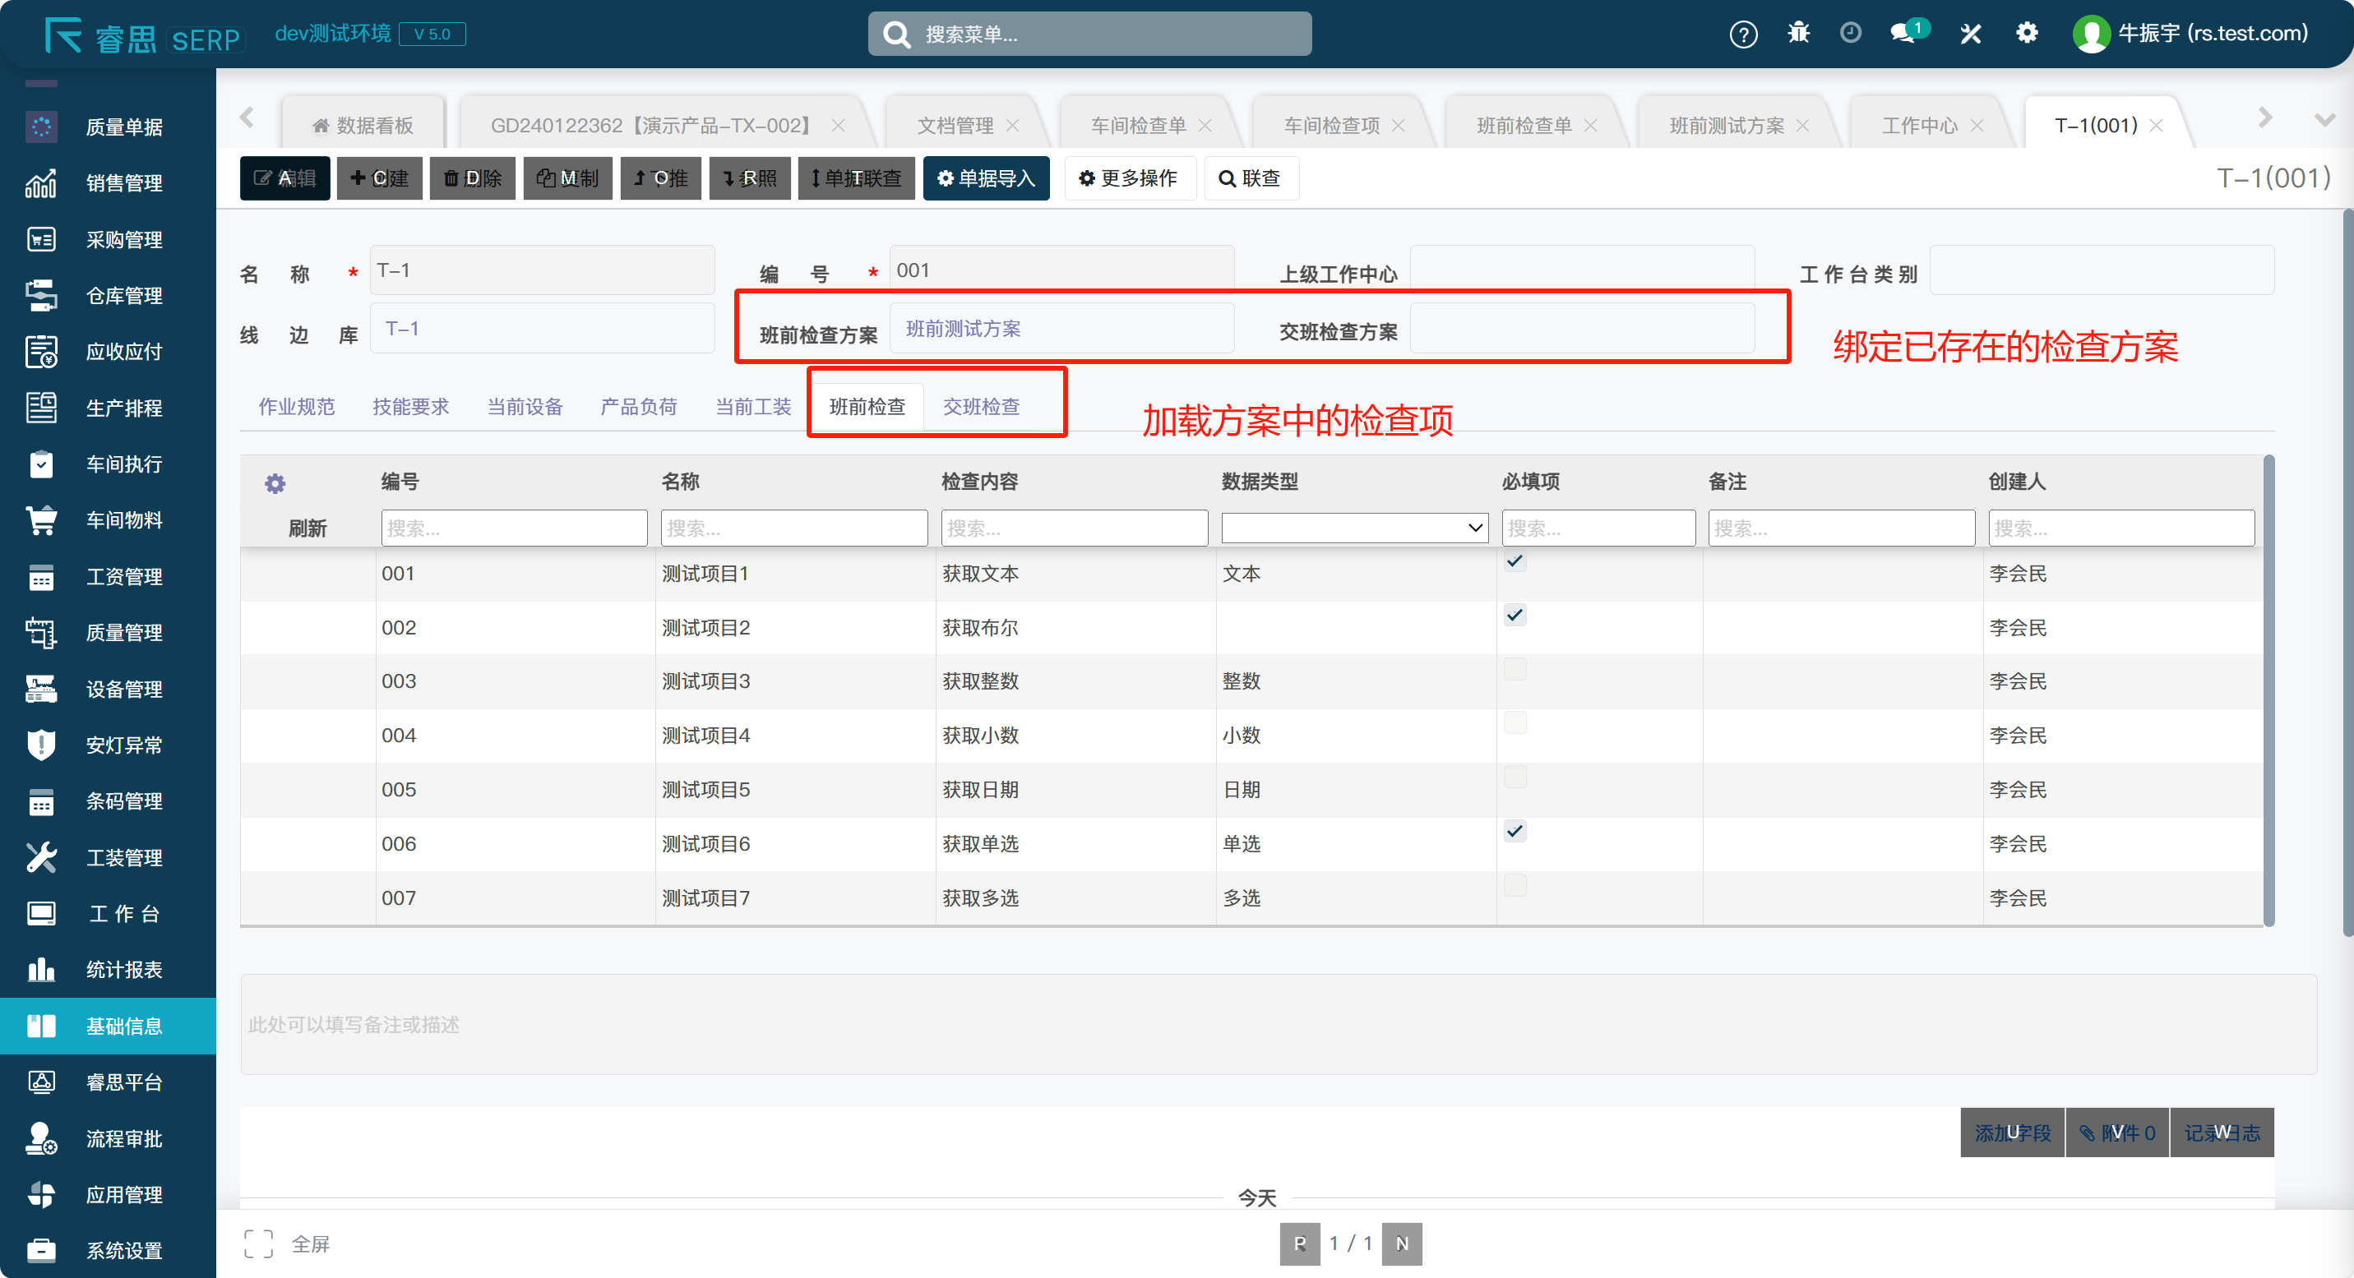
Task: Click the settings gear in header
Action: tap(2026, 34)
